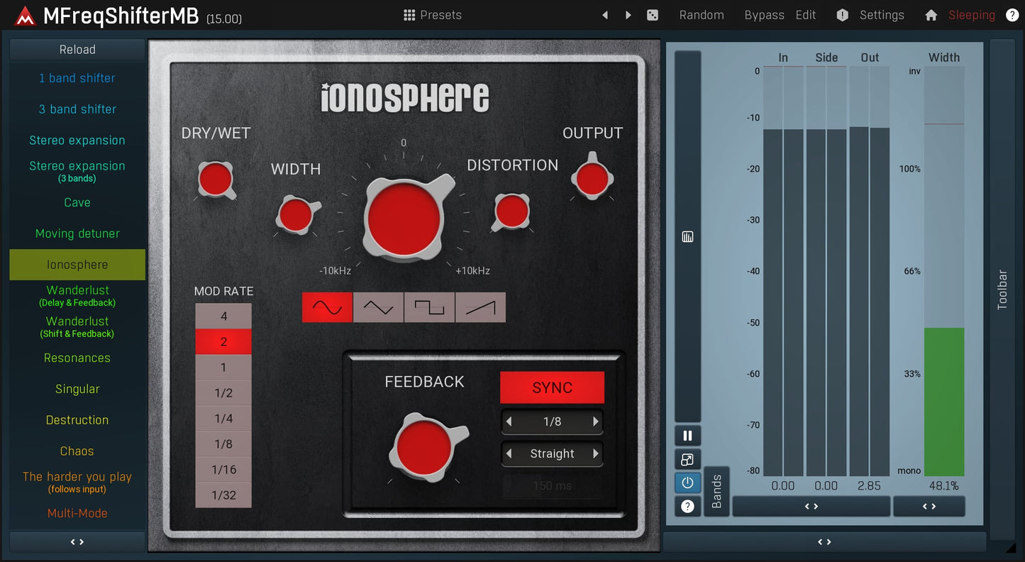Image resolution: width=1025 pixels, height=562 pixels.
Task: Toggle the Bypass control
Action: [764, 14]
